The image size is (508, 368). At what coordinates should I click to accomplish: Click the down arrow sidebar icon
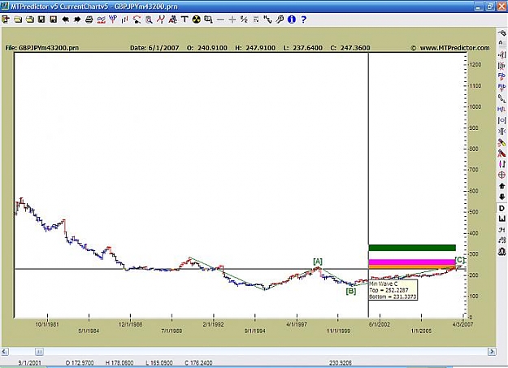click(501, 197)
